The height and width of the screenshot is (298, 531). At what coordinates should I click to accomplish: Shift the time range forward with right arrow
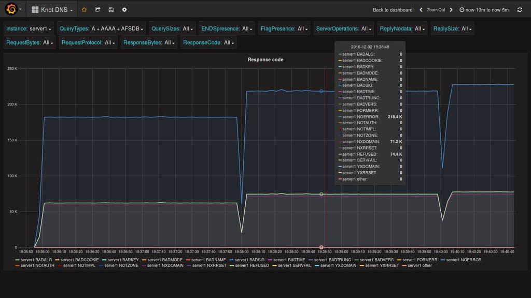point(451,10)
